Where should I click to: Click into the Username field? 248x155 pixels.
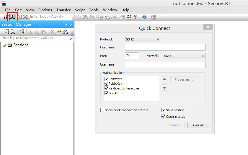coord(165,64)
